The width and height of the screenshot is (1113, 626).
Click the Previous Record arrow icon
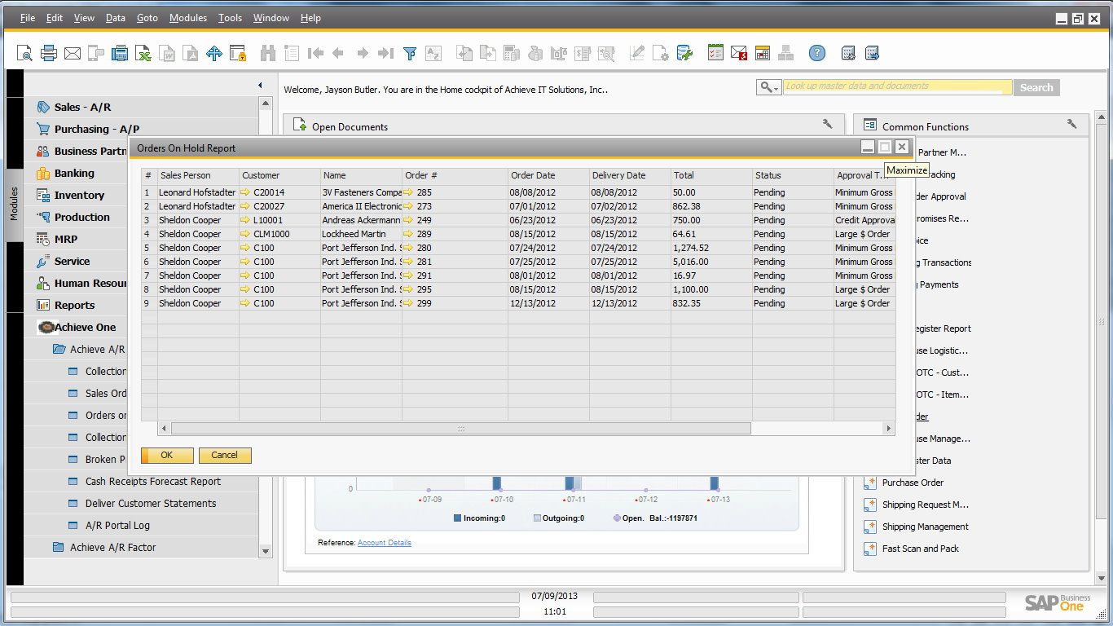pyautogui.click(x=338, y=54)
